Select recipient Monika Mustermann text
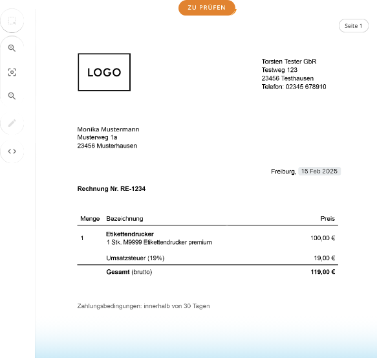 tap(108, 129)
